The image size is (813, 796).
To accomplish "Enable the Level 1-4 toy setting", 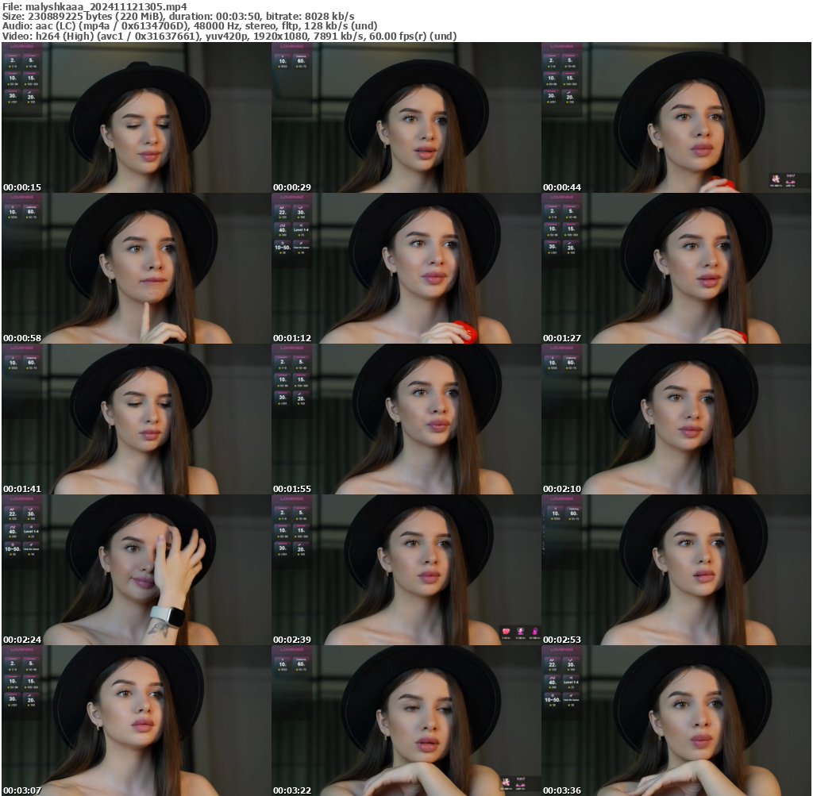I will tap(301, 229).
